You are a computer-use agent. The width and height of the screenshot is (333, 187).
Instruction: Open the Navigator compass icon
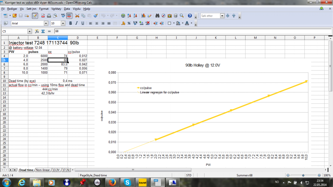click(x=163, y=16)
